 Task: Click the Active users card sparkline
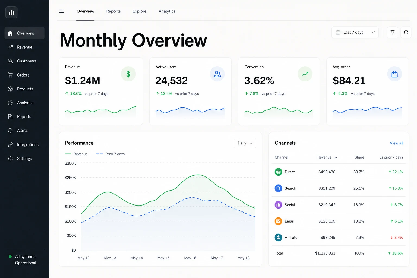190,112
